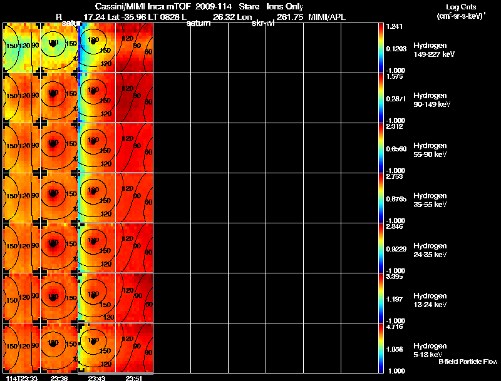
Task: Click the '1.241' color scale maximum value
Action: 395,26
